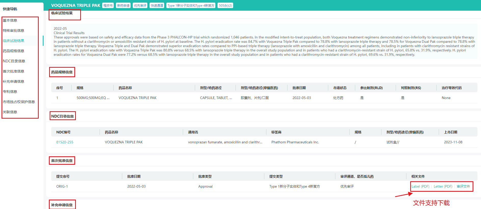Click the 505(b)(2) tag
Viewport: 481px width, 209px height.
(x=225, y=6)
